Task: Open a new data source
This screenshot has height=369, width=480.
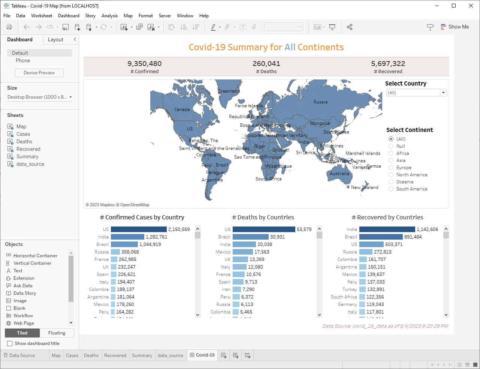Action: (77, 27)
